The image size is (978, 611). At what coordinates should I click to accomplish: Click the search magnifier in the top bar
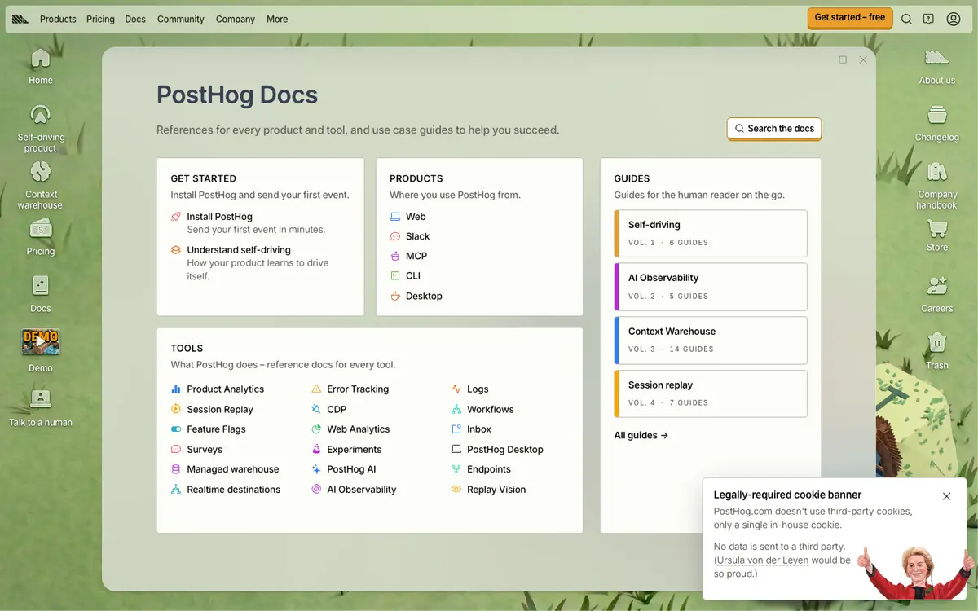click(906, 19)
